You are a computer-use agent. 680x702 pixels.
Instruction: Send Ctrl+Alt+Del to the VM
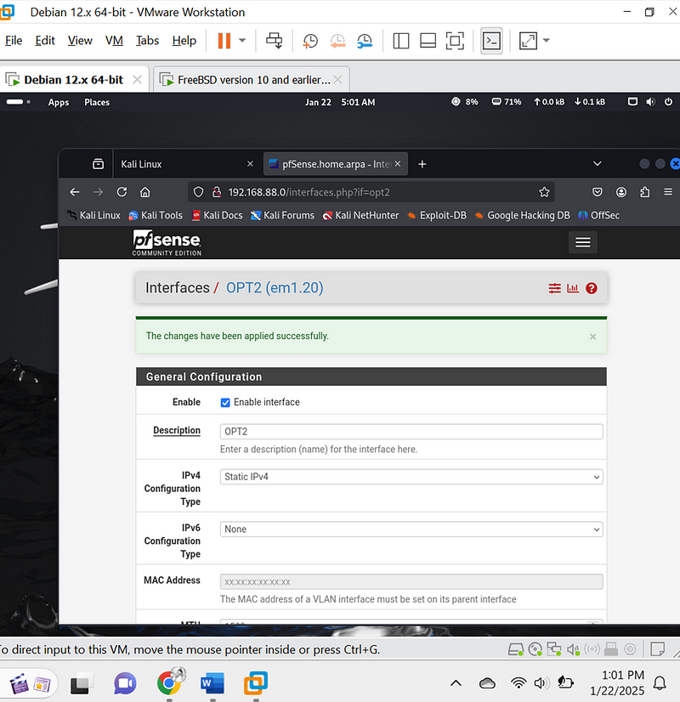pyautogui.click(x=274, y=41)
